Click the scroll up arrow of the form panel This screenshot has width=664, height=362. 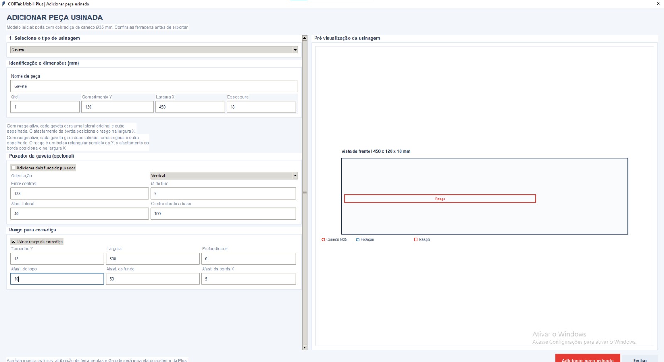tap(305, 38)
